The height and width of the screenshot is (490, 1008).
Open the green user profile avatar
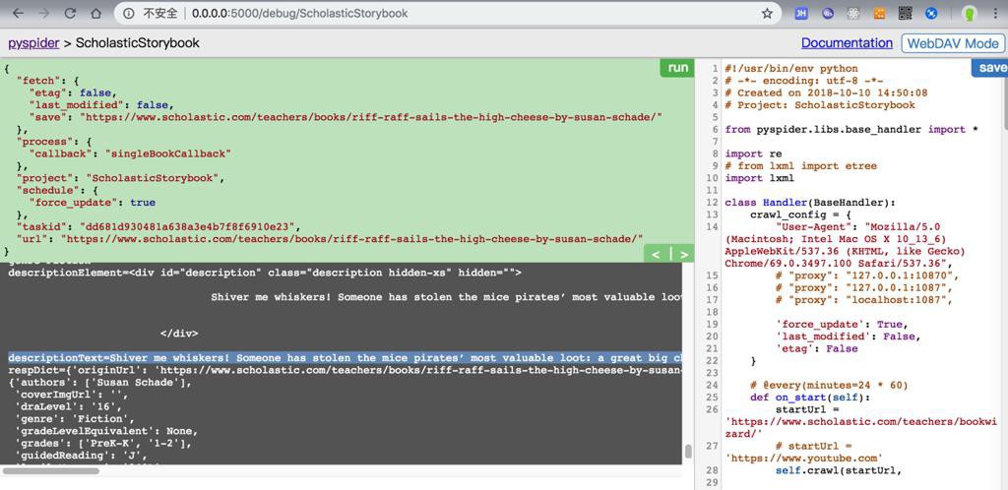click(970, 14)
